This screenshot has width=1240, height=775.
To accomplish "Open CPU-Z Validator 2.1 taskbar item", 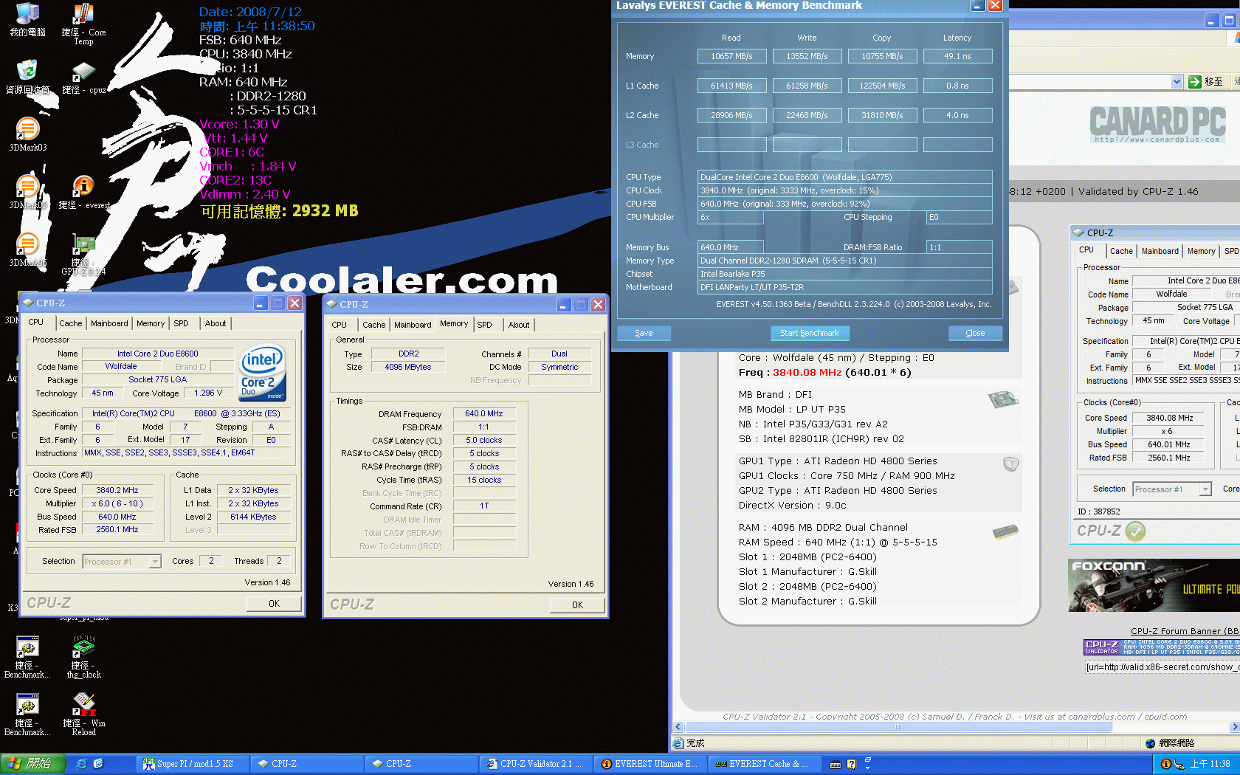I will pos(536,764).
